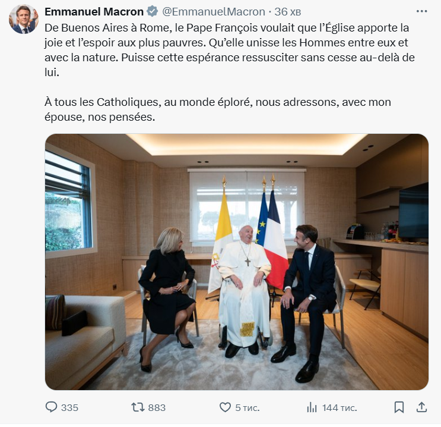
Task: Click the 5 тис. likes count
Action: [x=248, y=407]
